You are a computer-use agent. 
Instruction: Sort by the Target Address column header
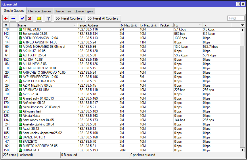98,25
